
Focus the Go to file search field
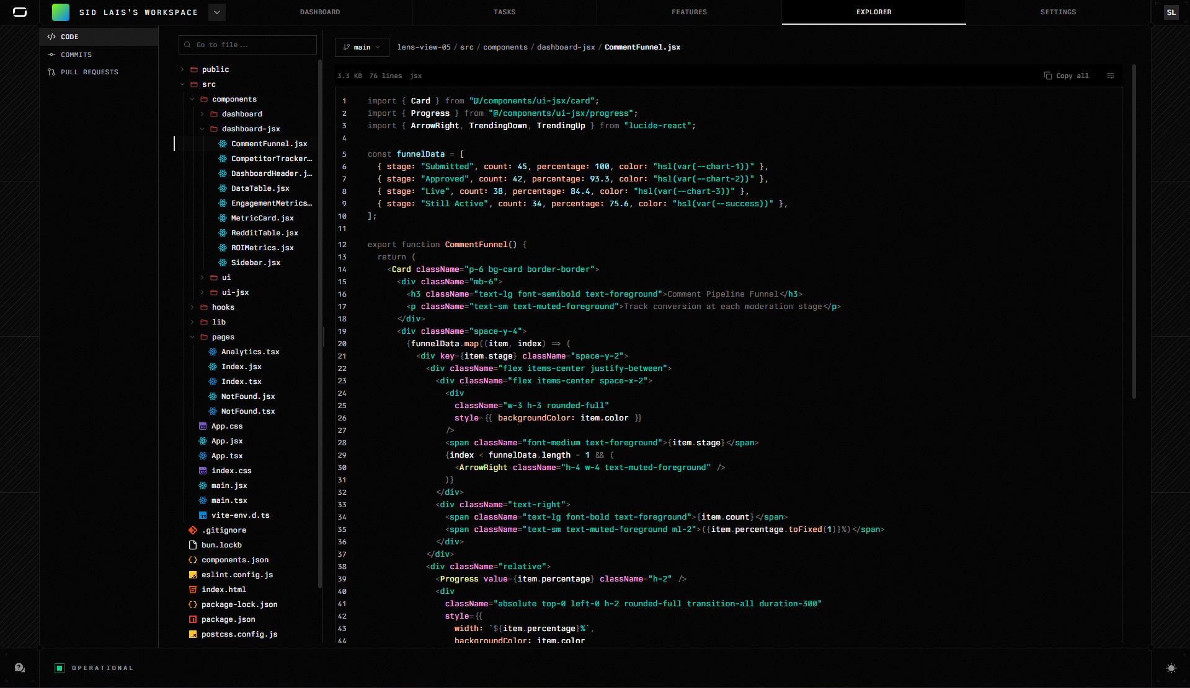click(247, 45)
